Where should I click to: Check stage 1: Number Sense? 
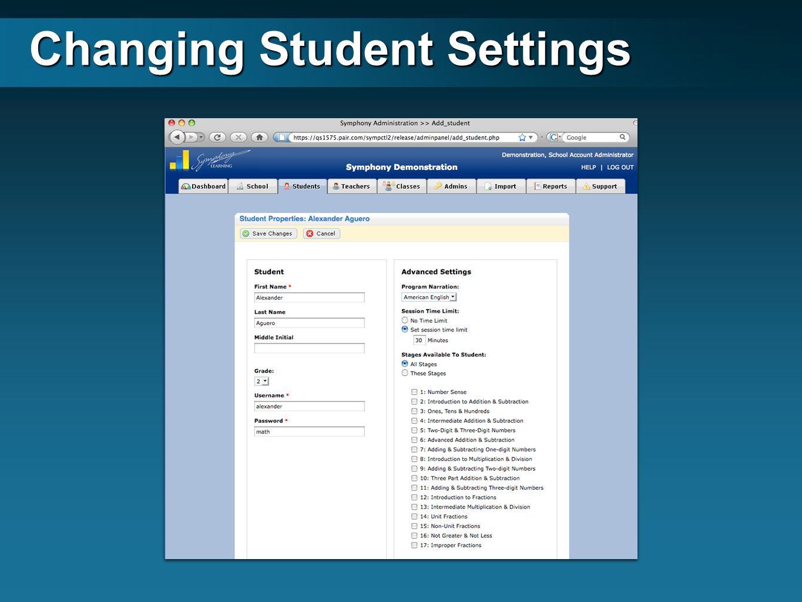tap(414, 392)
